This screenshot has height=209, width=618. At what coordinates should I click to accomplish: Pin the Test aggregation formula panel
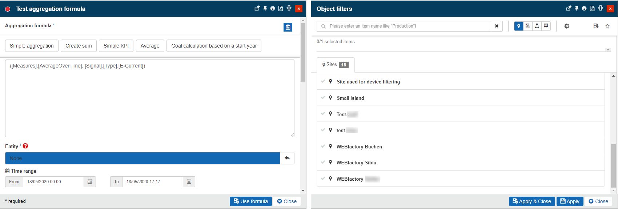coord(265,8)
